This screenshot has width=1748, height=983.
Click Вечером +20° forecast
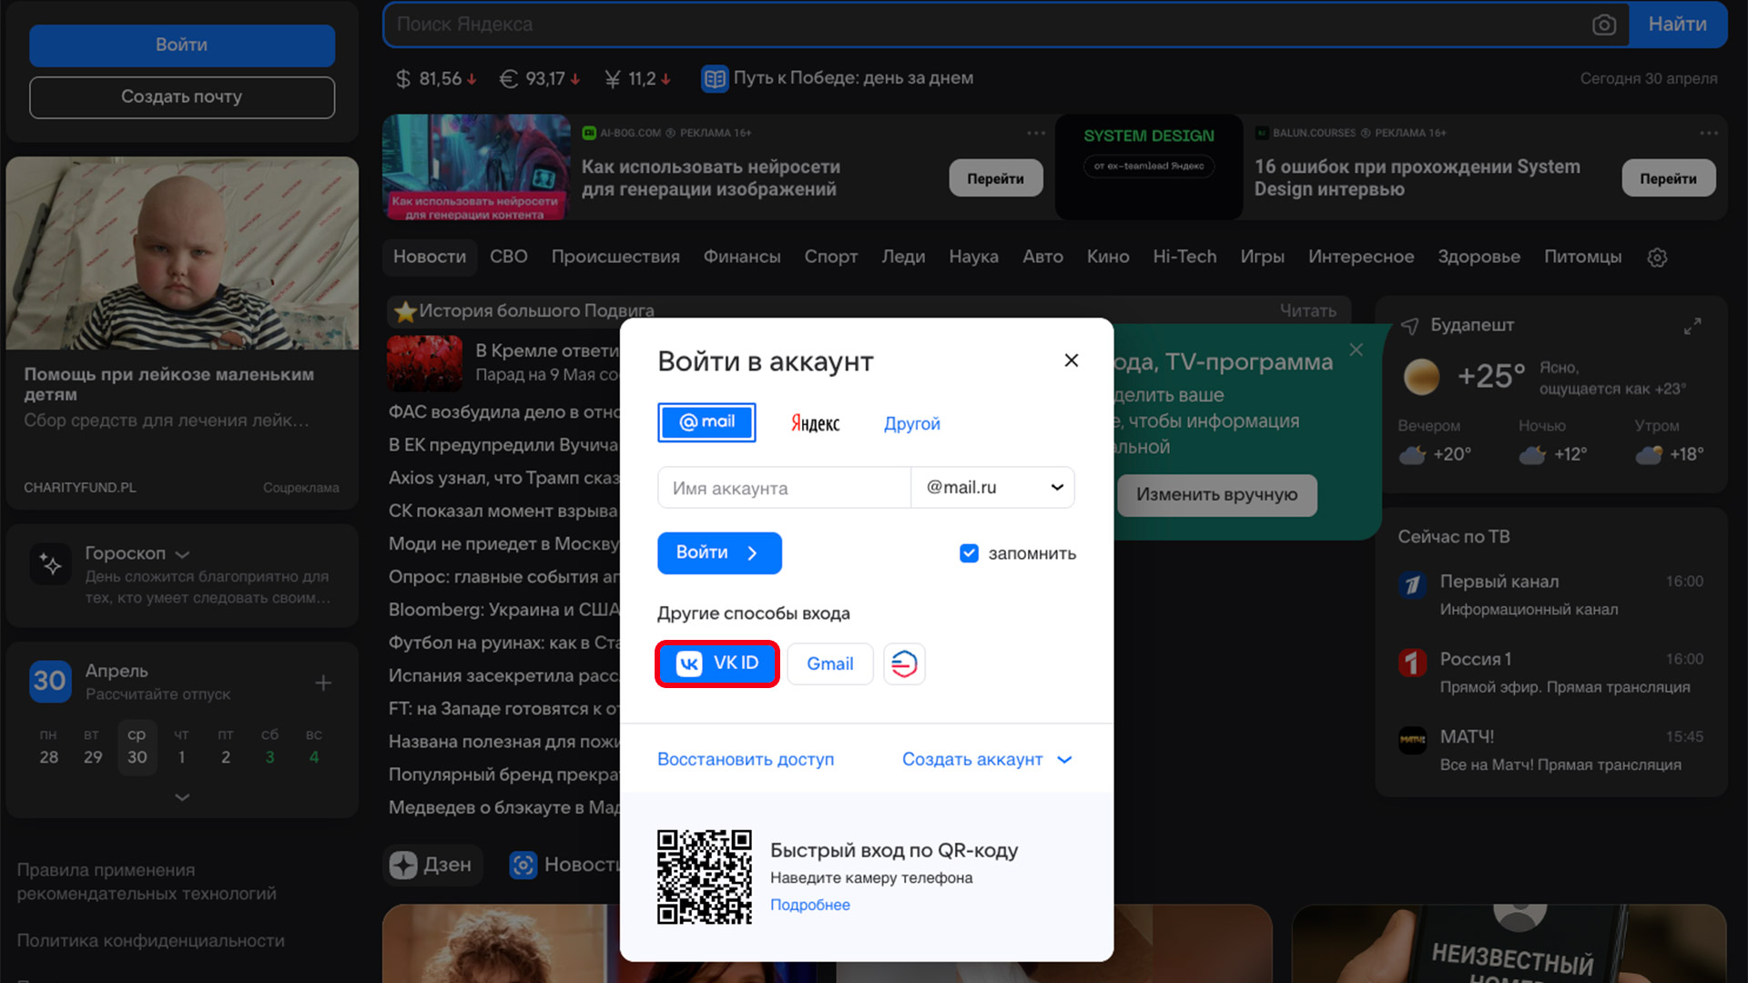(x=1435, y=441)
